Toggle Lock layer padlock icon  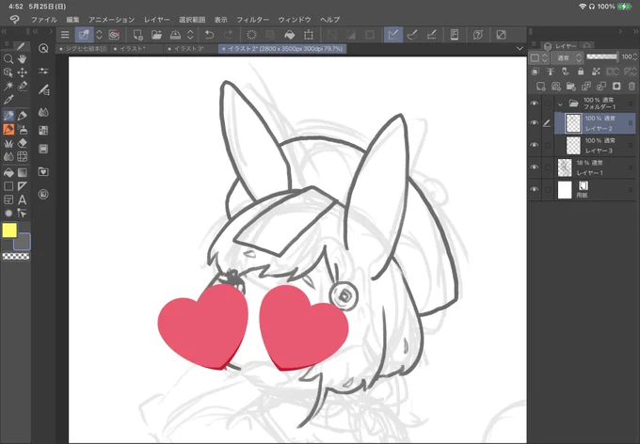coord(581,71)
